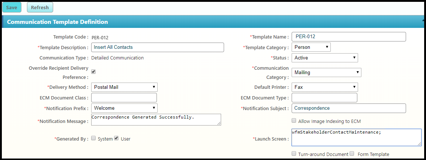Open the Notification Prefix dropdown

[124, 108]
